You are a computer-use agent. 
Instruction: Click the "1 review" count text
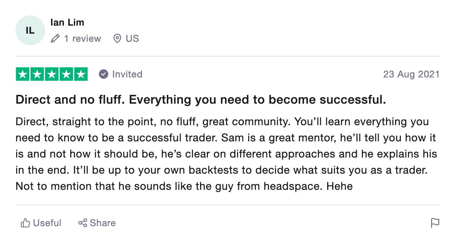coord(82,39)
